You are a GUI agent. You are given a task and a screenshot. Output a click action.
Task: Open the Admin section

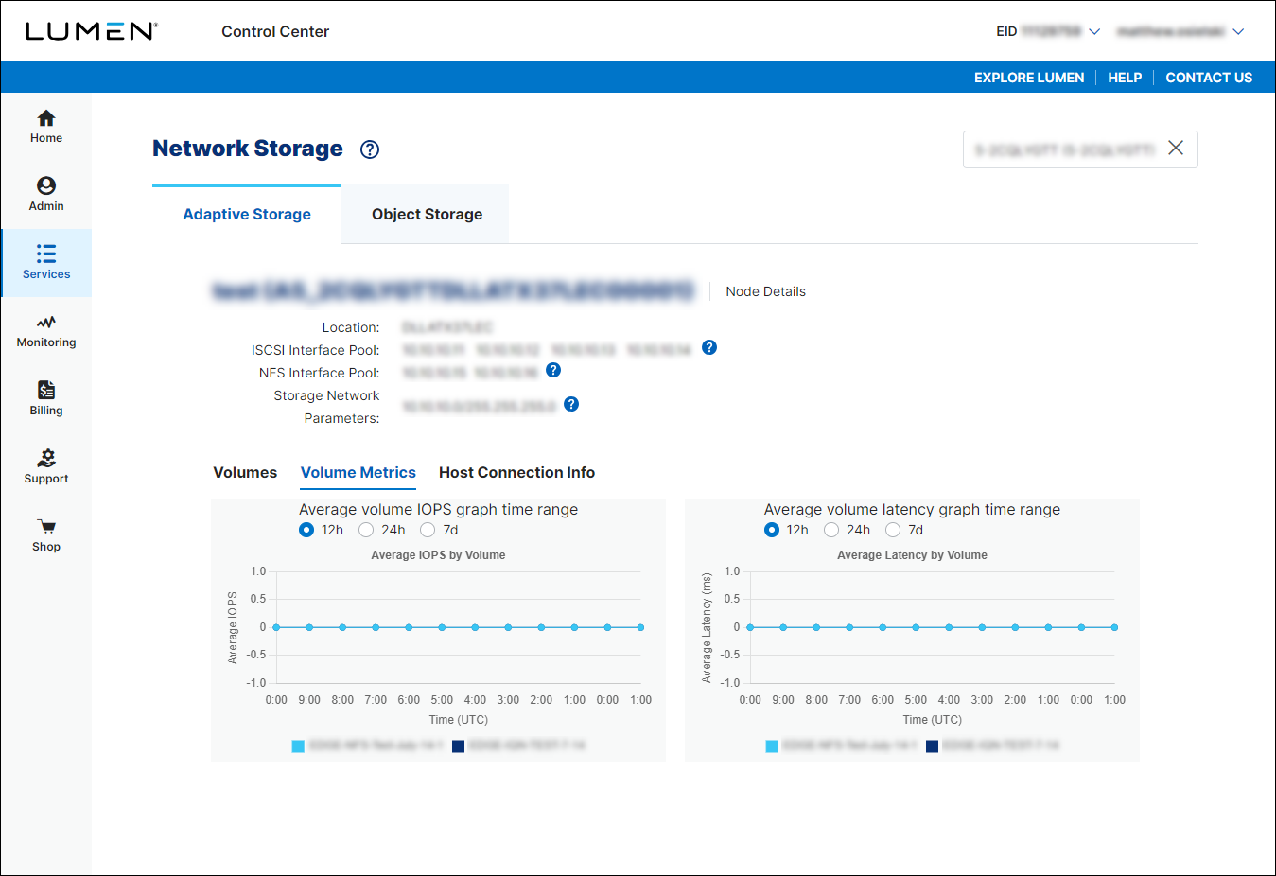46,195
